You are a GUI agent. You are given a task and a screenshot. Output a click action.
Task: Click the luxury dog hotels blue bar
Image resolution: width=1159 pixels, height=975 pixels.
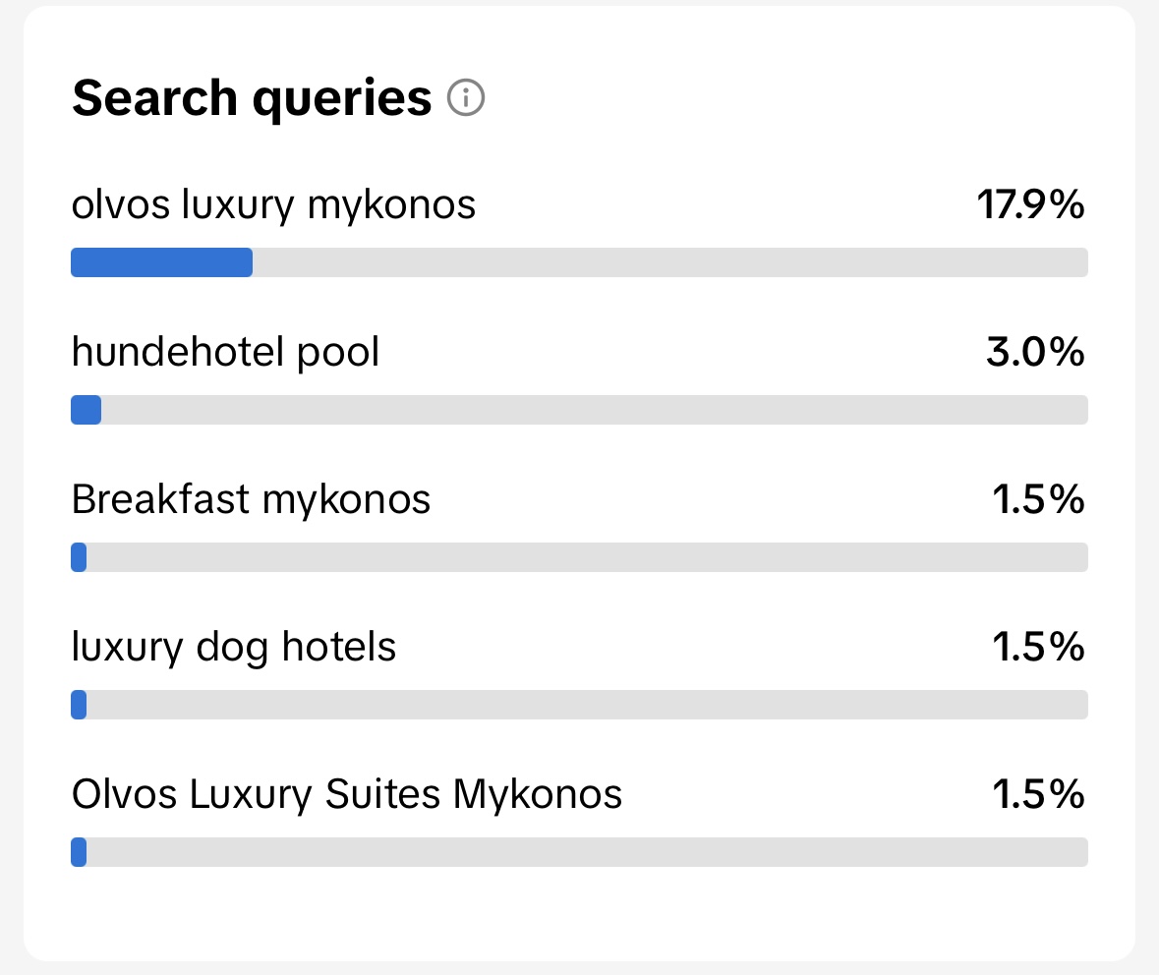tap(79, 705)
